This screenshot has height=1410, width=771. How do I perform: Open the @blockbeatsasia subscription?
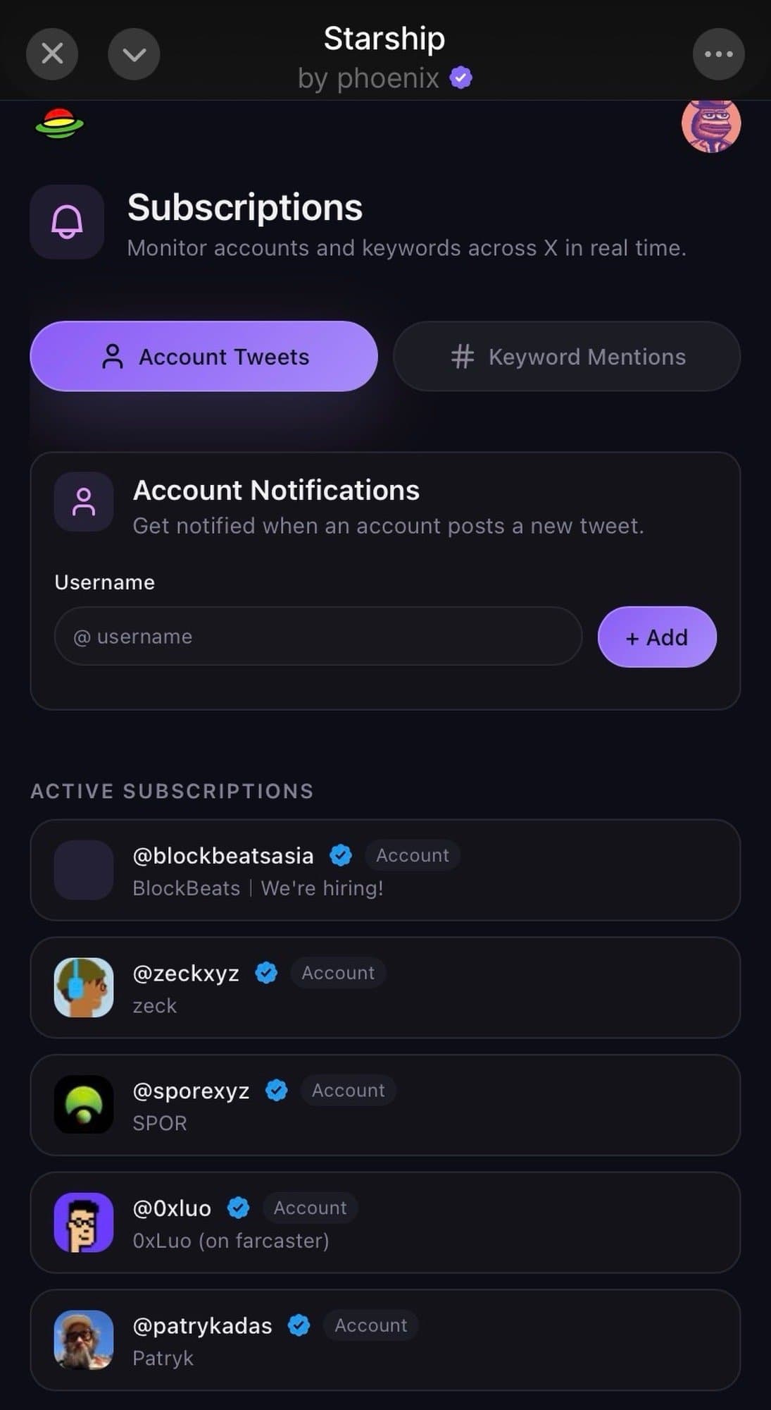385,870
